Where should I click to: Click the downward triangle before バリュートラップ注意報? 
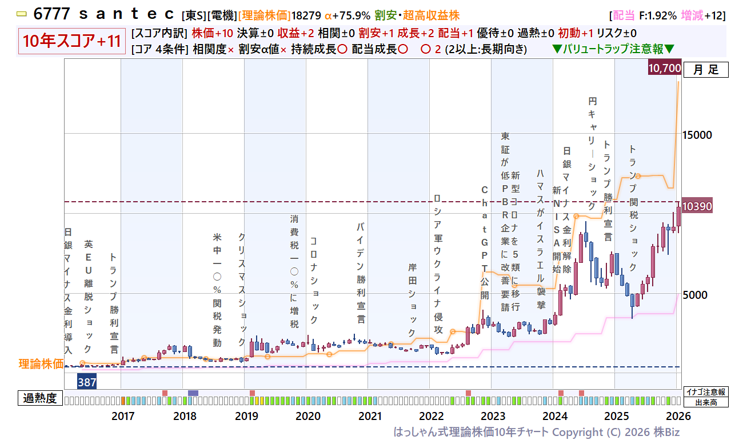tap(557, 49)
